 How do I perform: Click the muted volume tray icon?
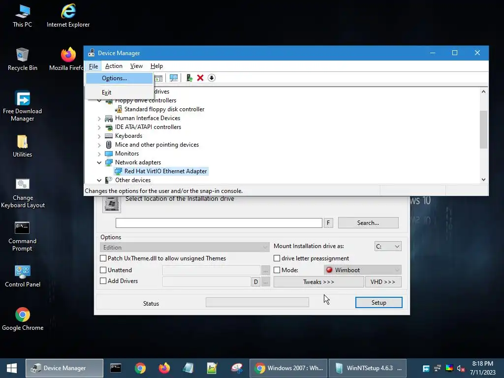461,368
